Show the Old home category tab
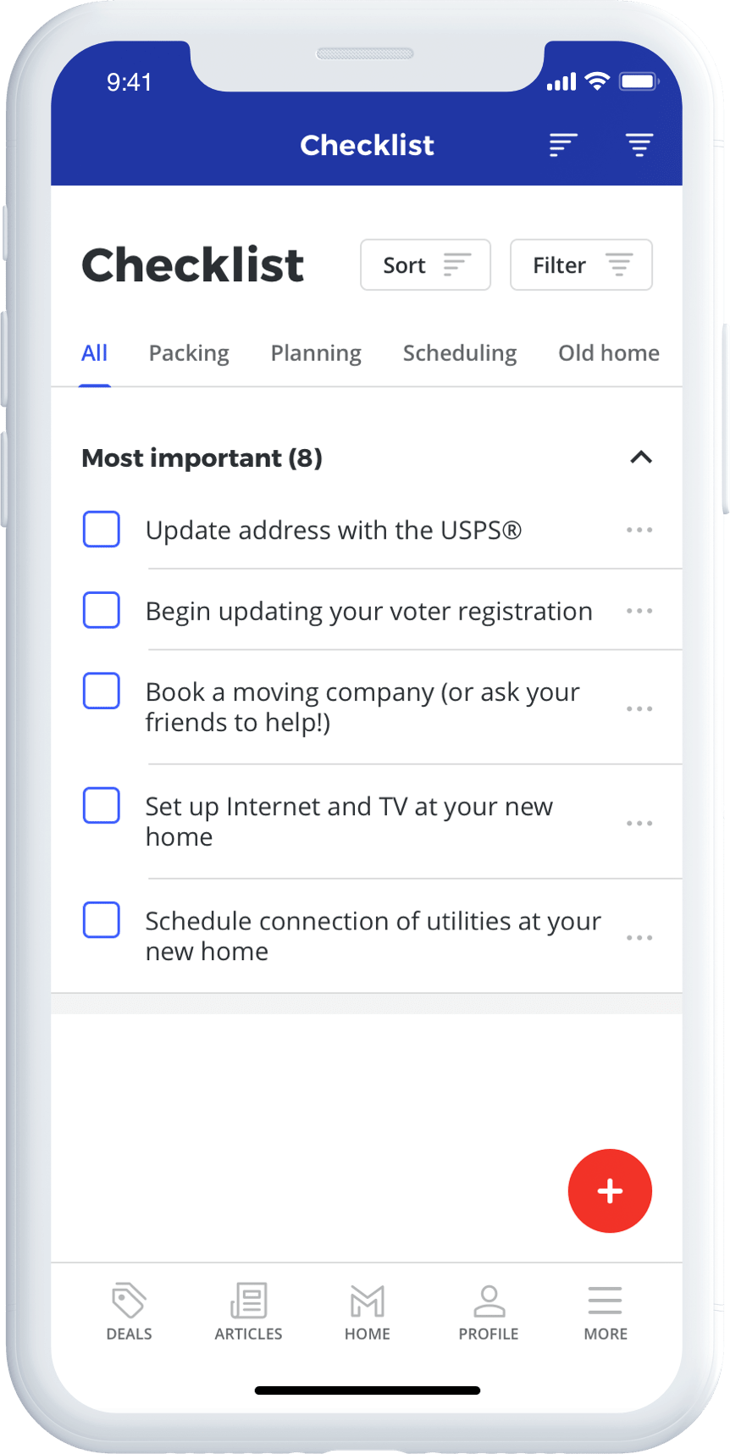Image resolution: width=730 pixels, height=1454 pixels. [608, 353]
